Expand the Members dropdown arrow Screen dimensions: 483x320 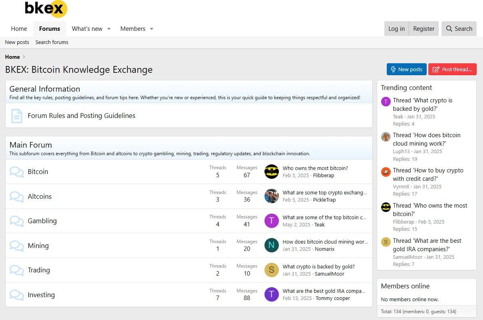tap(151, 29)
